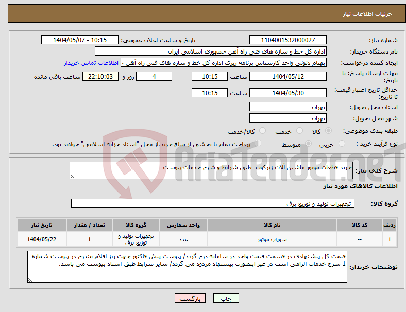
Task: Click the تاریخ نیاز column header
Action: 42,225
